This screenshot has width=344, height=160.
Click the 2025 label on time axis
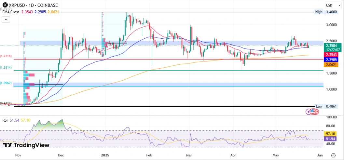[106, 155]
